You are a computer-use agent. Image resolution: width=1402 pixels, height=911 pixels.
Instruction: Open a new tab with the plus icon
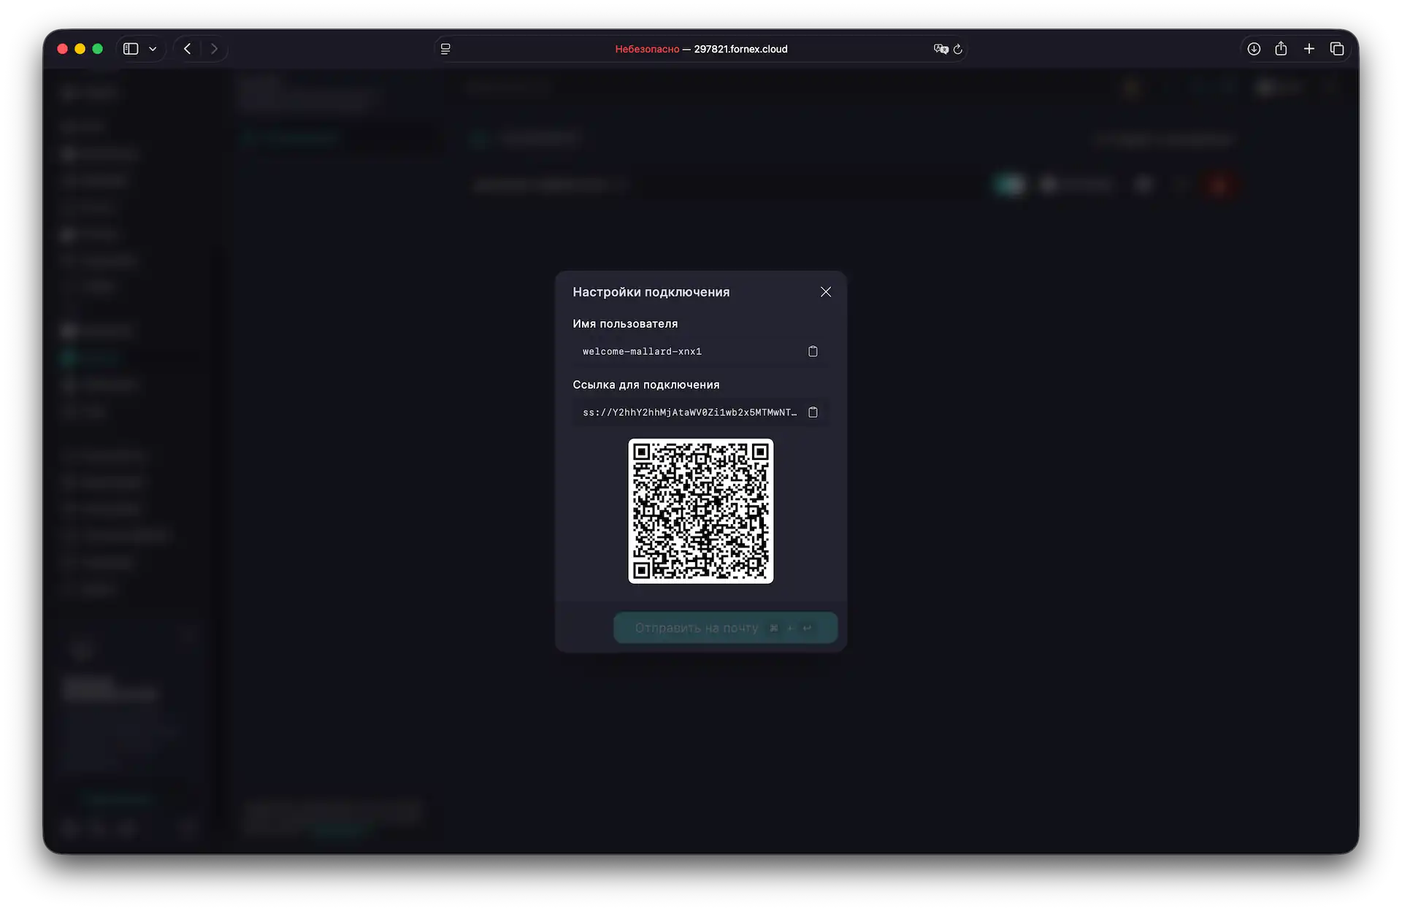(x=1309, y=49)
